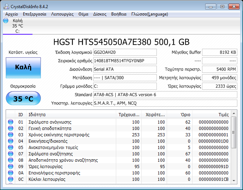Click status icon for attribute 01 read errors
This screenshot has height=190, width=243.
coord(11,122)
